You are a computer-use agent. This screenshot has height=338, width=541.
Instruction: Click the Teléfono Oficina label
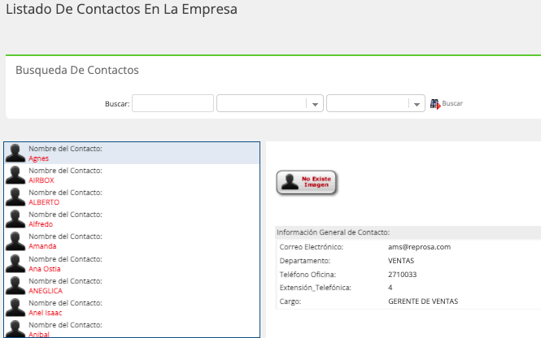[308, 275]
